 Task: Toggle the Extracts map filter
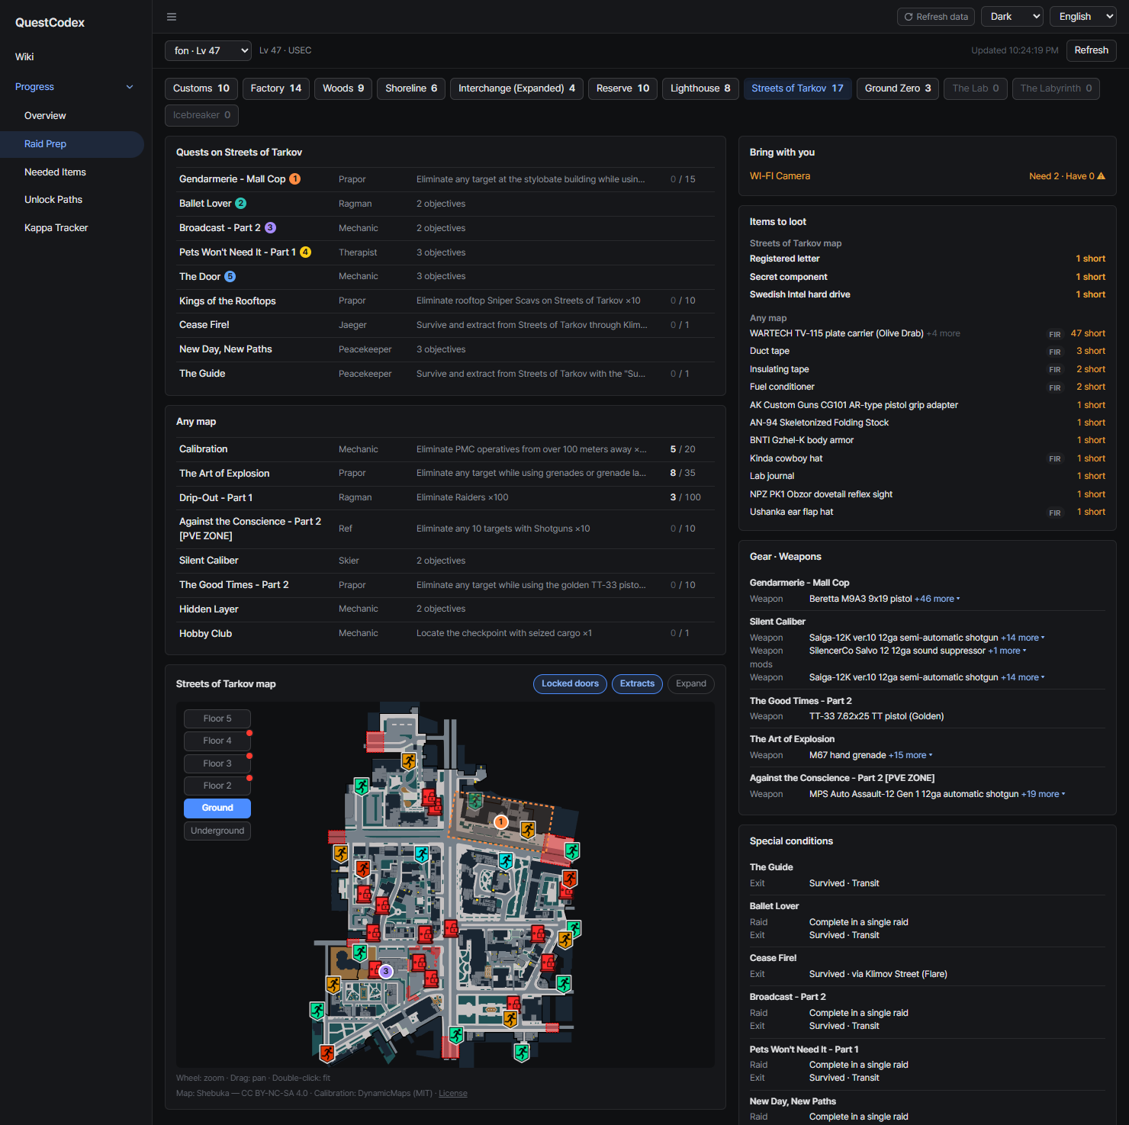pyautogui.click(x=637, y=684)
